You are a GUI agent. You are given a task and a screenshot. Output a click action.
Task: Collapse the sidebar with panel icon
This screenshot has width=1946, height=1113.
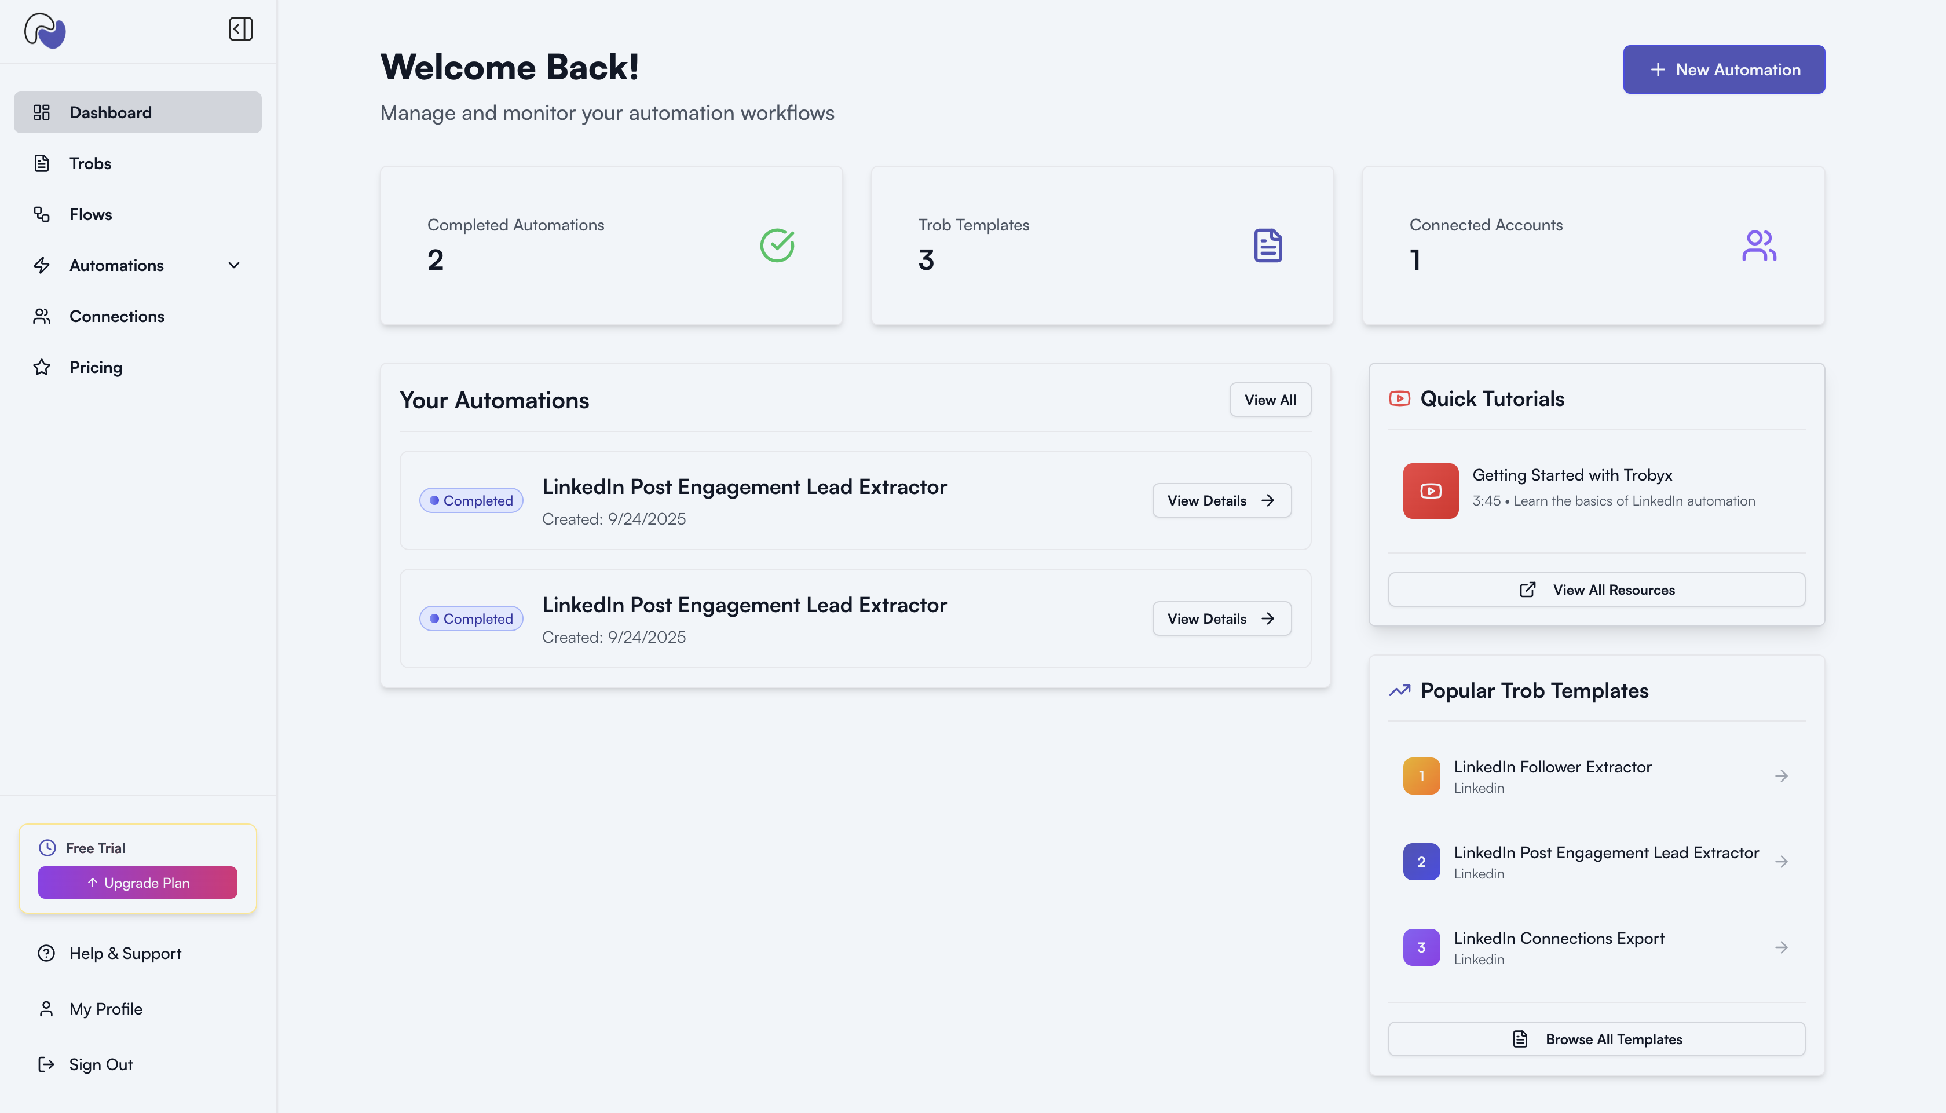coord(240,29)
